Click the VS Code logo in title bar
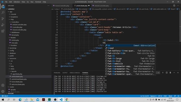The image size is (181, 102). [2, 2]
